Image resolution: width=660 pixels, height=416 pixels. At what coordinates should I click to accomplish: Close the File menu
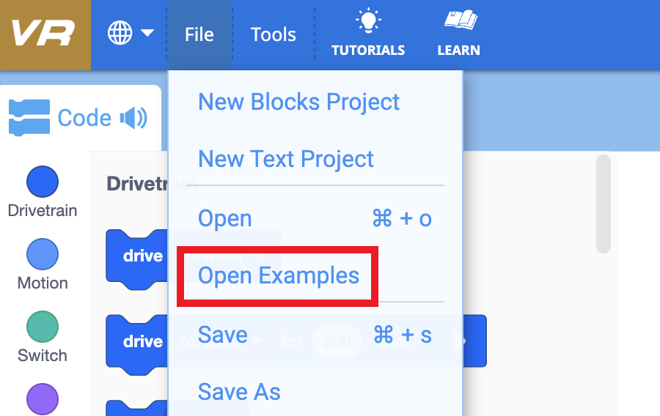pos(199,34)
